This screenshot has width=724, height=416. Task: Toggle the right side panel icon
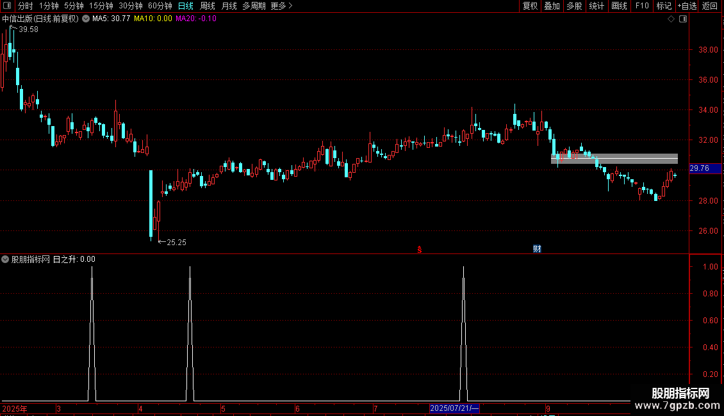[683, 19]
